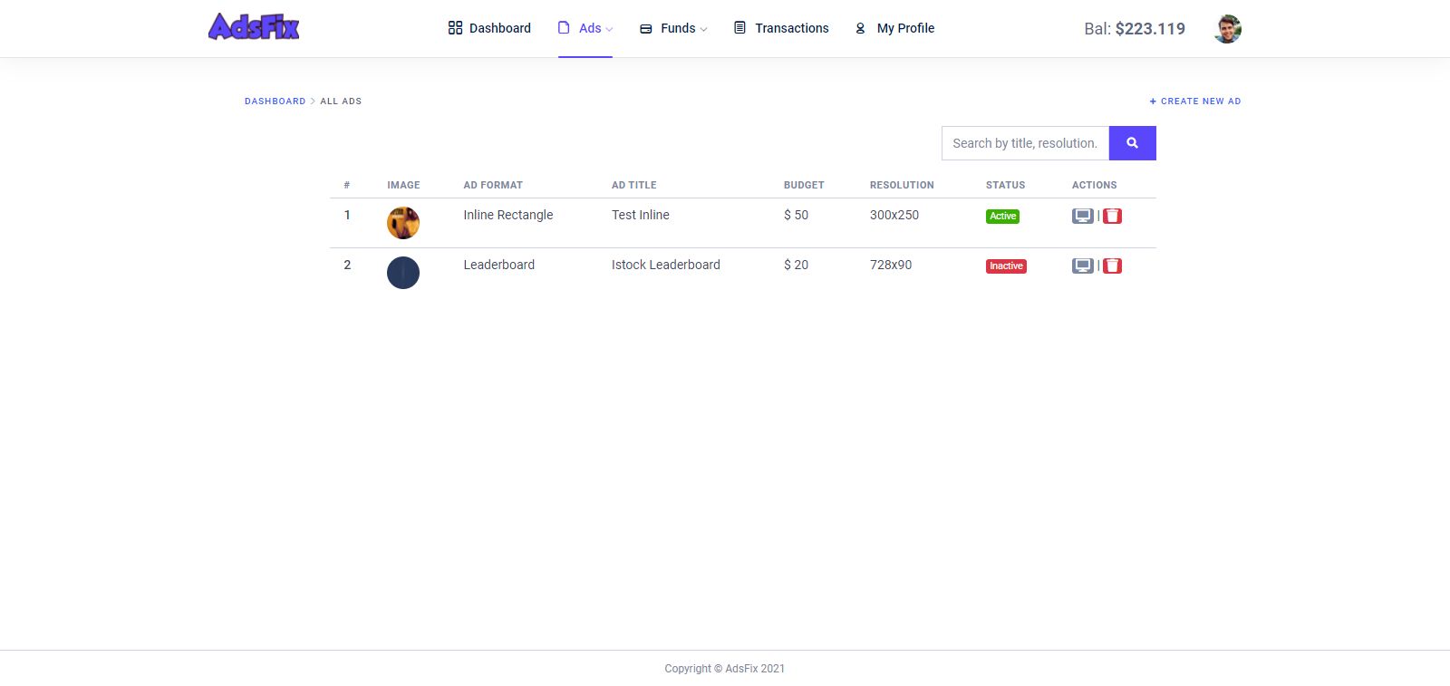Click the Dashboard breadcrumb link
Image resolution: width=1450 pixels, height=686 pixels.
click(x=275, y=101)
